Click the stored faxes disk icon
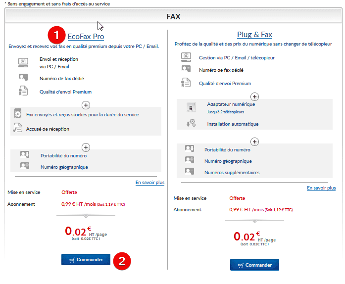Image resolution: width=345 pixels, height=284 pixels. [18, 113]
